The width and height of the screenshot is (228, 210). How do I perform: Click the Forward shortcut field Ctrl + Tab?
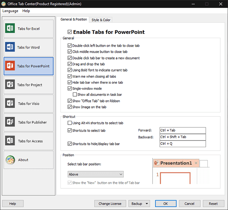183,130
